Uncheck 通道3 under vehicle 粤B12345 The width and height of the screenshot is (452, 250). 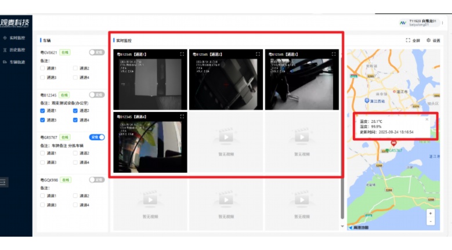pyautogui.click(x=42, y=120)
